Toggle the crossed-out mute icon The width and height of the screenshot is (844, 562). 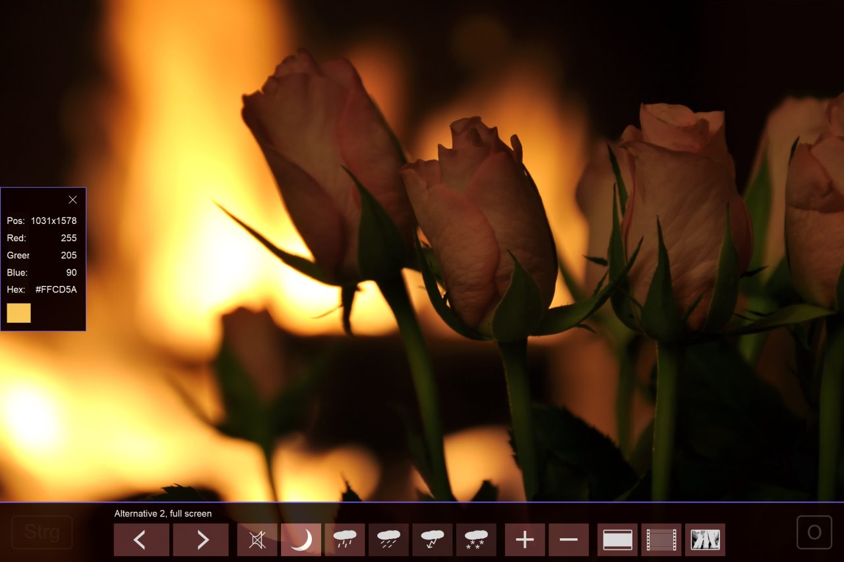click(x=257, y=540)
